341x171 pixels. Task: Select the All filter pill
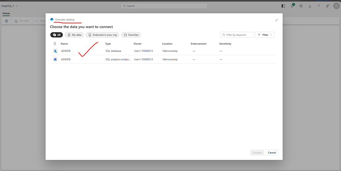coord(56,35)
